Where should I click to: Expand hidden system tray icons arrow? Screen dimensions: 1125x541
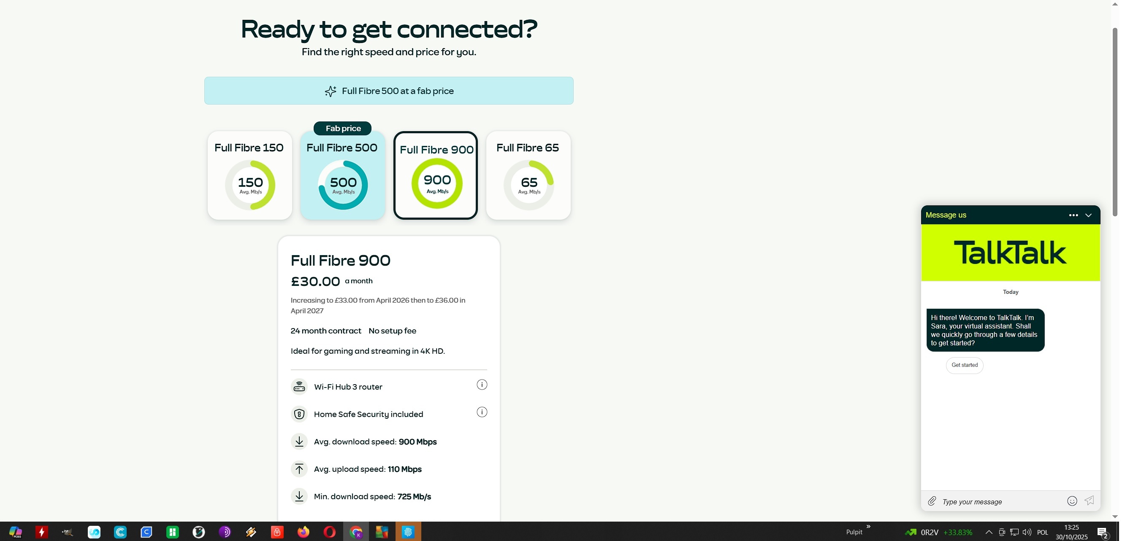tap(989, 532)
